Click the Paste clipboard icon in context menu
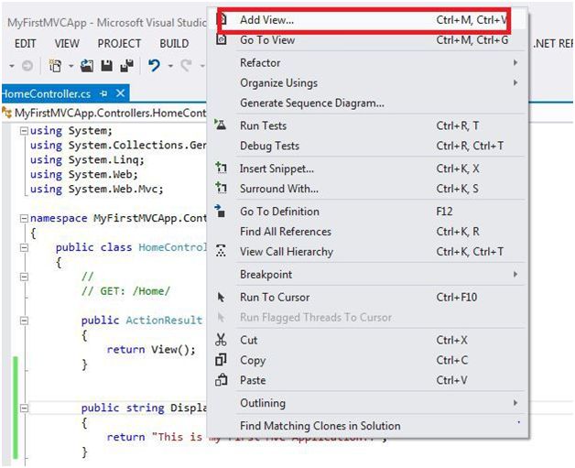The width and height of the screenshot is (575, 468). (221, 380)
